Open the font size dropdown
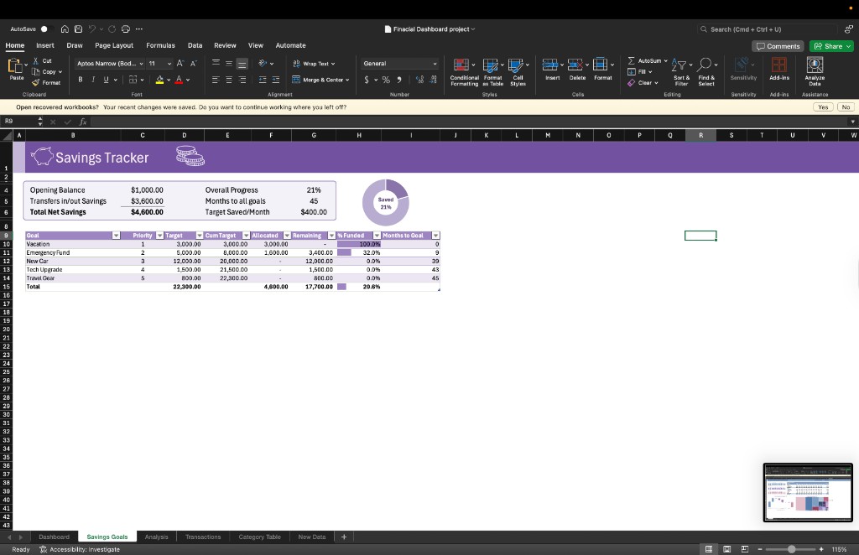Image resolution: width=859 pixels, height=555 pixels. pyautogui.click(x=169, y=64)
